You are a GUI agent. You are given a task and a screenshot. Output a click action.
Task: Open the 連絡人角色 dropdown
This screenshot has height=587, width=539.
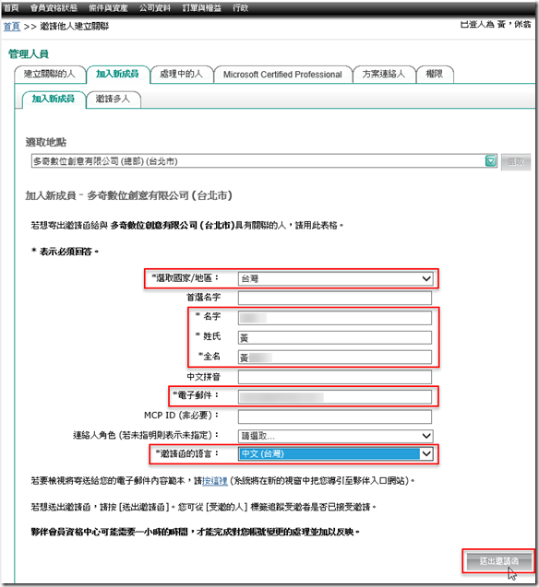coord(335,436)
